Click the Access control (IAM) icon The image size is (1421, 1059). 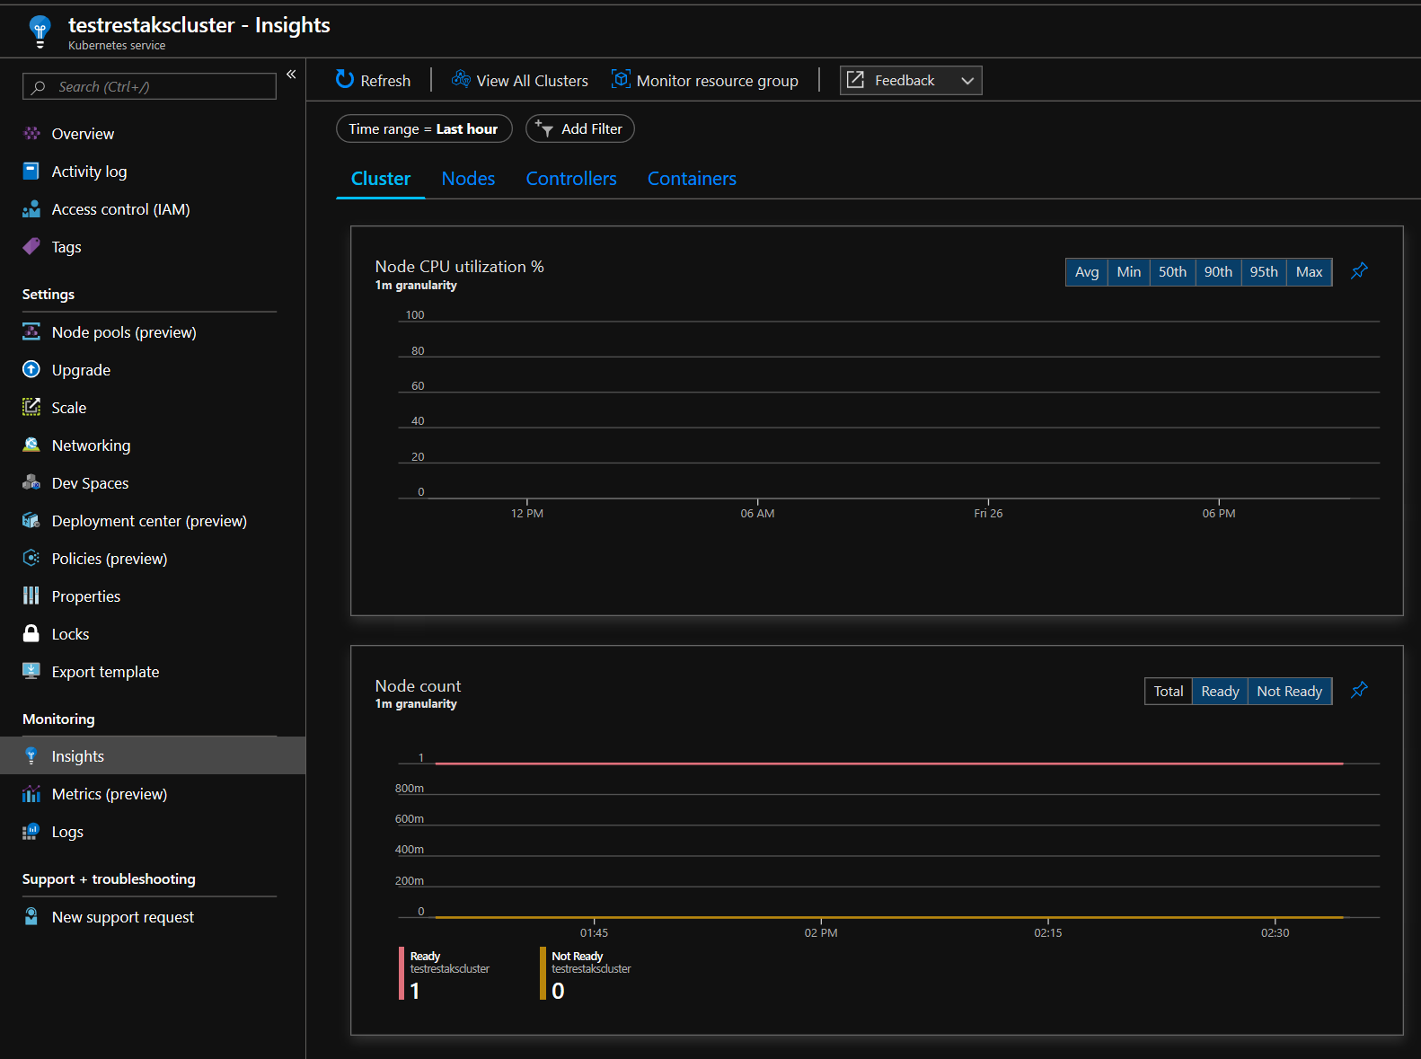(31, 209)
